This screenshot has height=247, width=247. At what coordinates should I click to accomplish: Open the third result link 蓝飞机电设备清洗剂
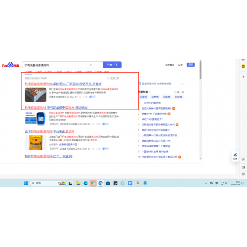pos(49,131)
